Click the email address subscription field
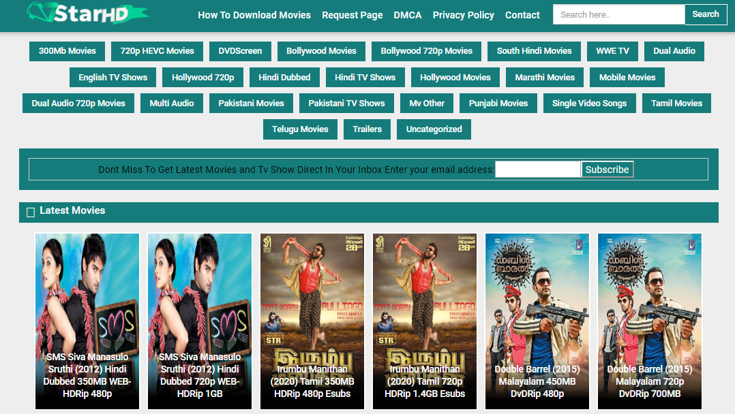Viewport: 735px width, 414px height. (x=537, y=169)
